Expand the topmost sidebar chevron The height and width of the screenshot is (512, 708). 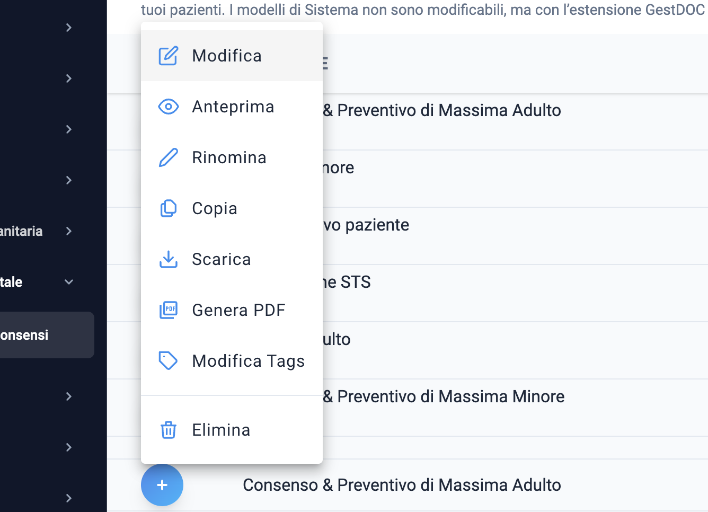(x=68, y=28)
